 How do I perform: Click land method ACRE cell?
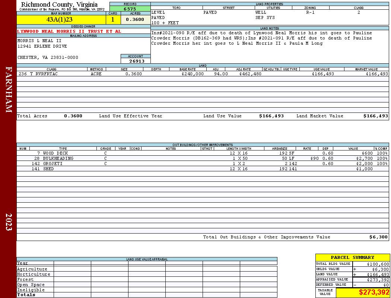96,74
